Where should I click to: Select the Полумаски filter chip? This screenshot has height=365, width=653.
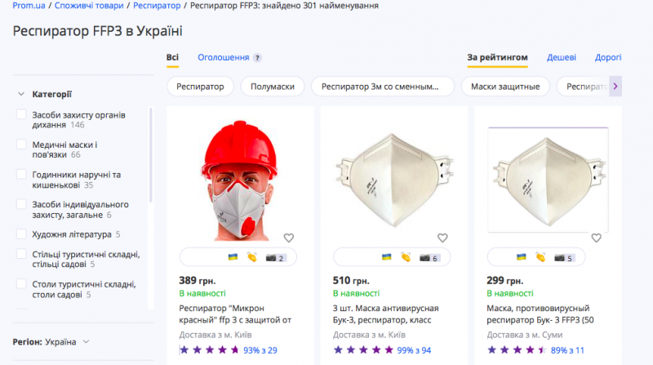273,86
